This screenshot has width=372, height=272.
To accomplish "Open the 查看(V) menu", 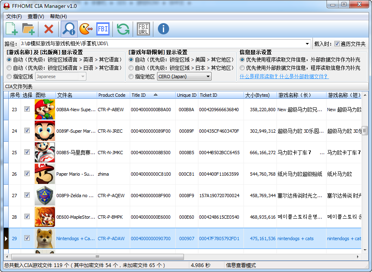I will tap(36, 17).
